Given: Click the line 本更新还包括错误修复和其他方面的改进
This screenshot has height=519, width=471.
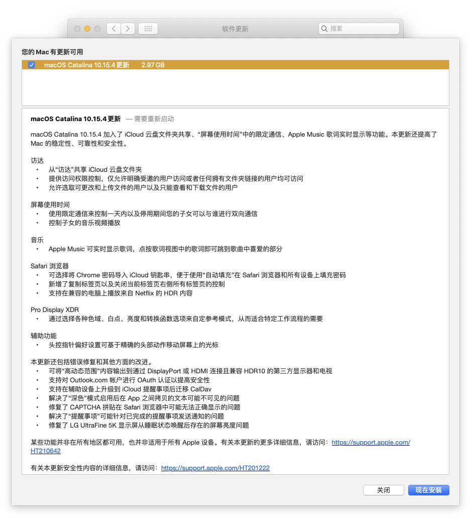Looking at the screenshot, I should click(91, 362).
